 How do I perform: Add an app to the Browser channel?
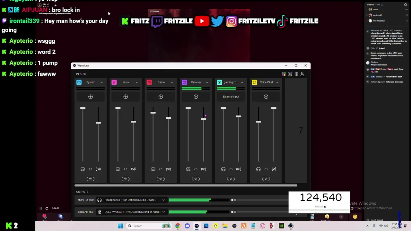click(196, 97)
